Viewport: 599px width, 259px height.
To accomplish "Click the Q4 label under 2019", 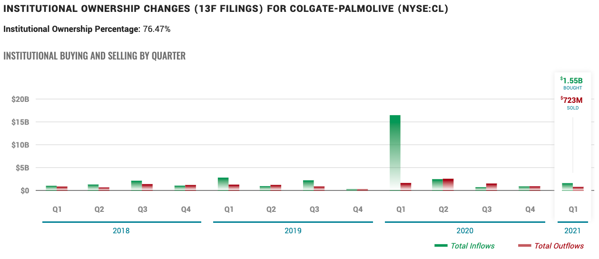I will (x=357, y=209).
